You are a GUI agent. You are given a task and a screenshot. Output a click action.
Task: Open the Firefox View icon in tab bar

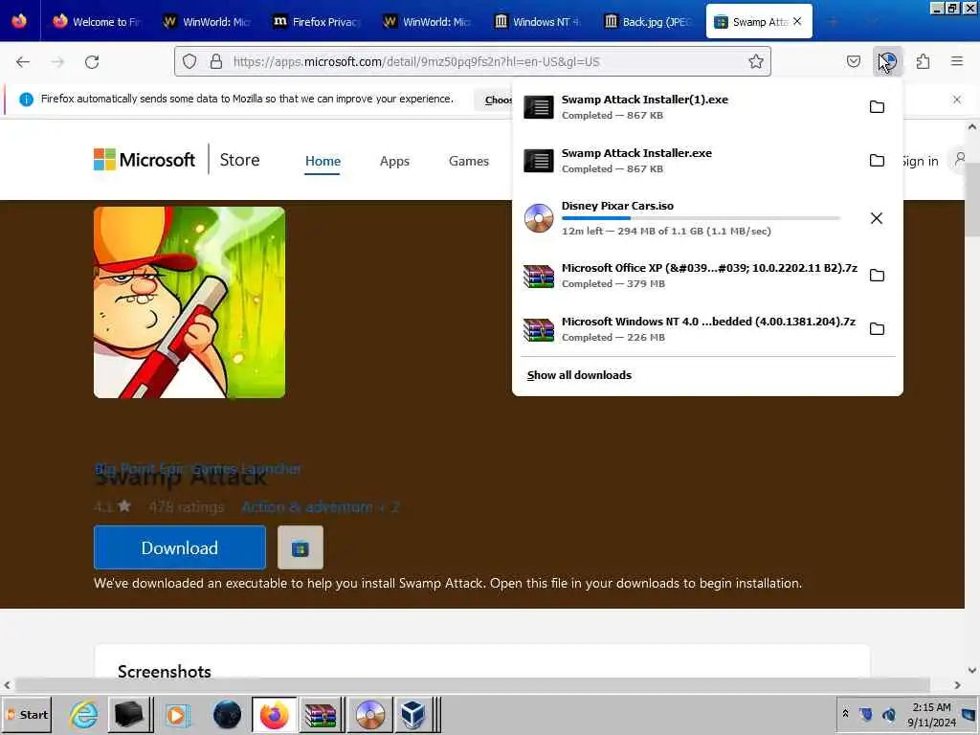click(x=19, y=21)
